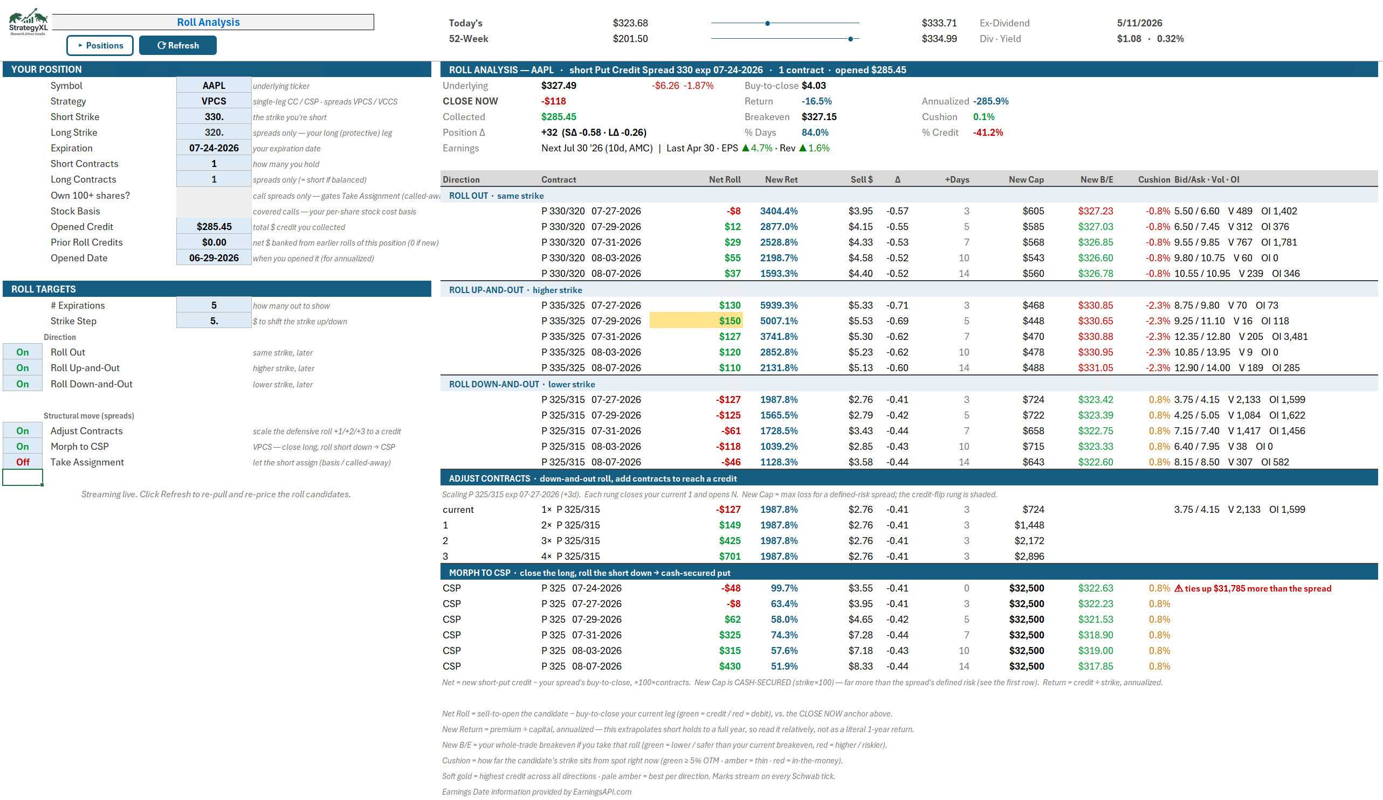Select the Own 100+ shares cell
Image resolution: width=1383 pixels, height=800 pixels.
(214, 196)
